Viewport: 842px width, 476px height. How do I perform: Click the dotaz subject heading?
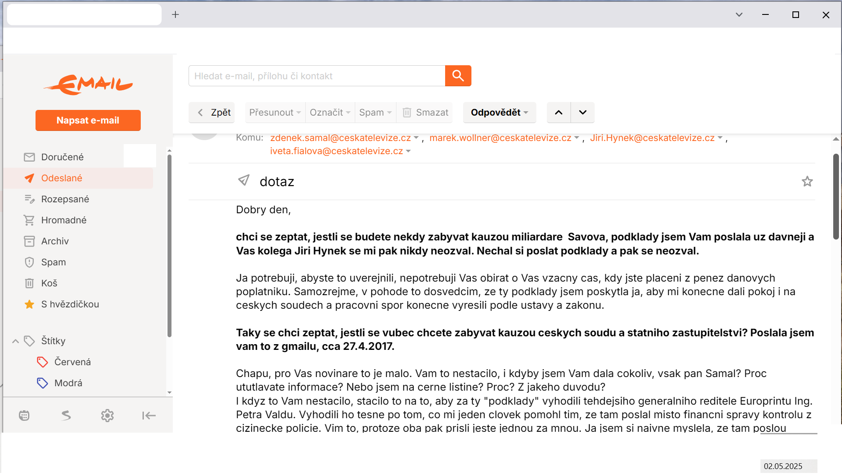click(x=277, y=181)
